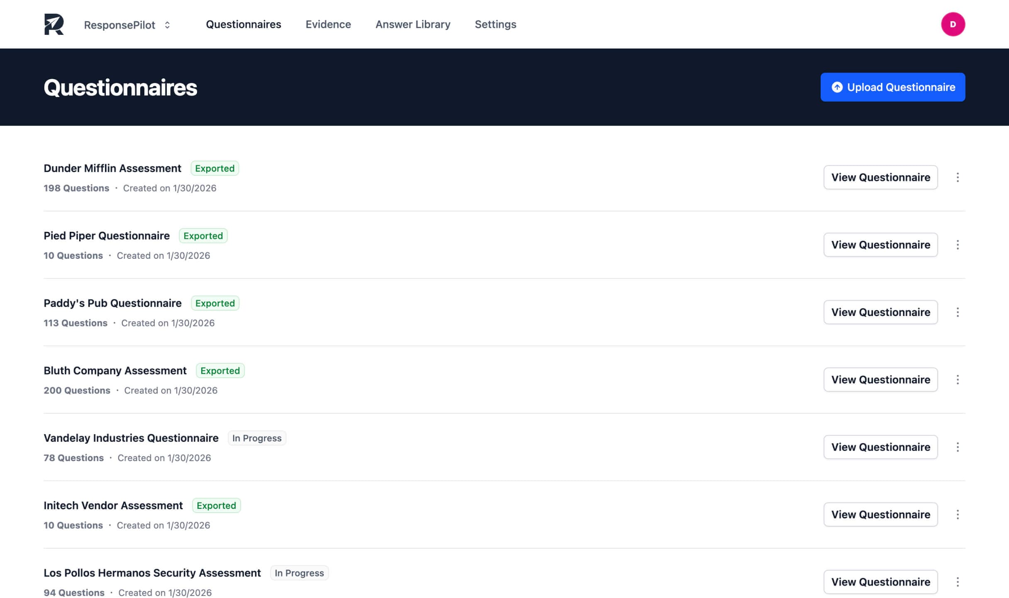The height and width of the screenshot is (598, 1009).
Task: View the Vandelay Industries questionnaire
Action: pos(880,447)
